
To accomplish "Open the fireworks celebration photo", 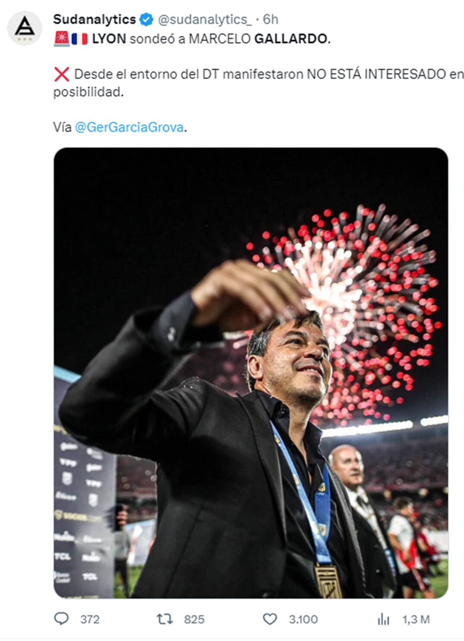I will pyautogui.click(x=251, y=373).
